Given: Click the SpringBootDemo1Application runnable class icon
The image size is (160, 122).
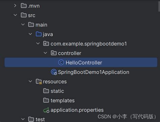Looking at the screenshot, I should 54,72.
